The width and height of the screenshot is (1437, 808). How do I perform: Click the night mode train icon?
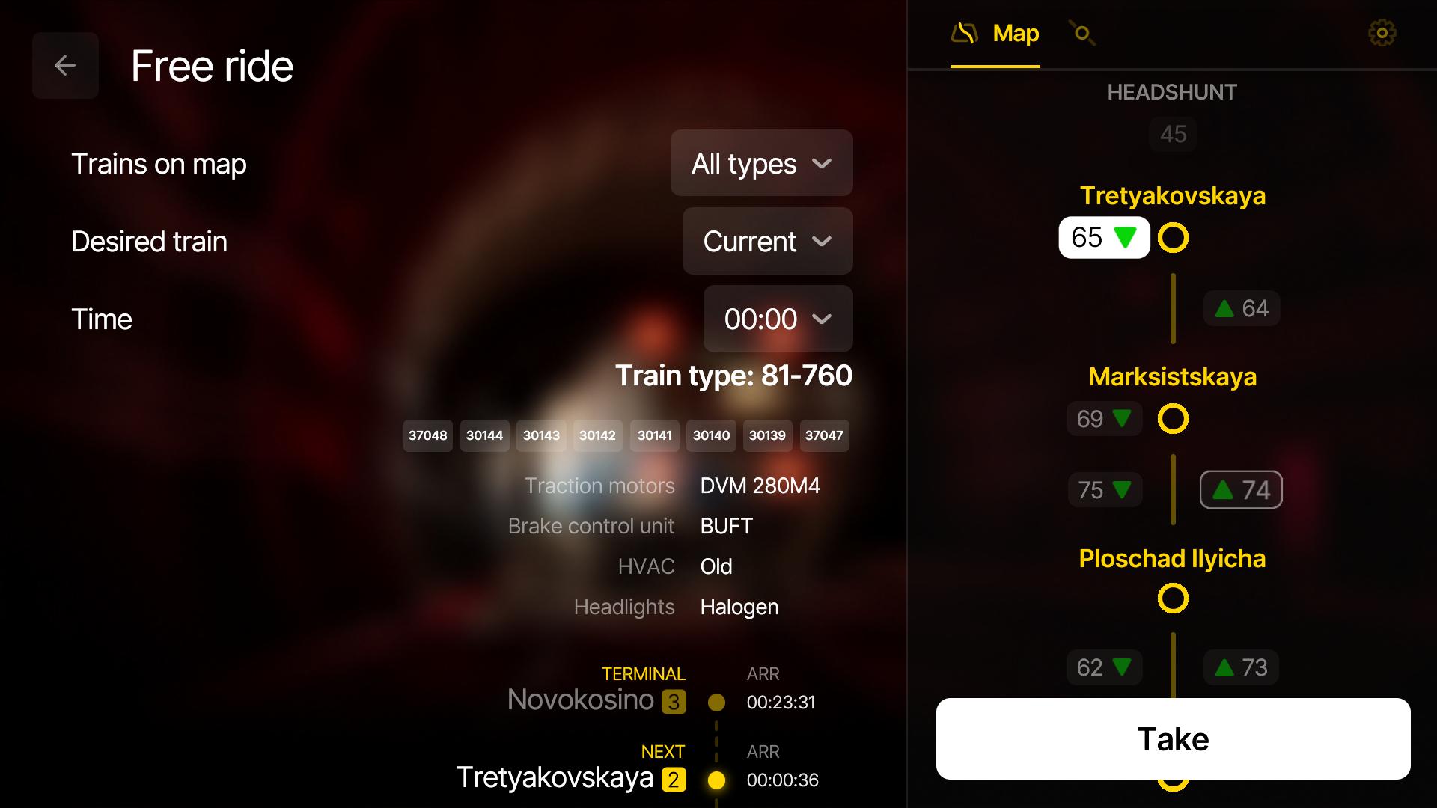tap(965, 34)
